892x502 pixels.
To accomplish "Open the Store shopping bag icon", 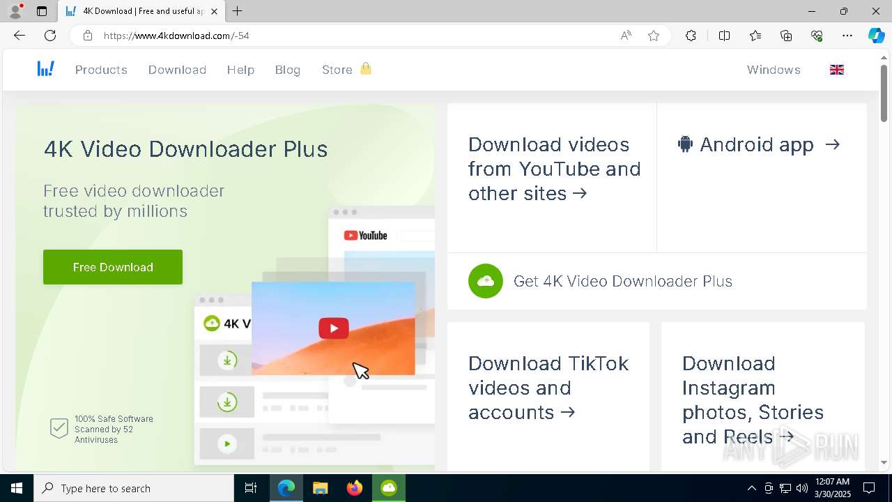I will pyautogui.click(x=366, y=68).
